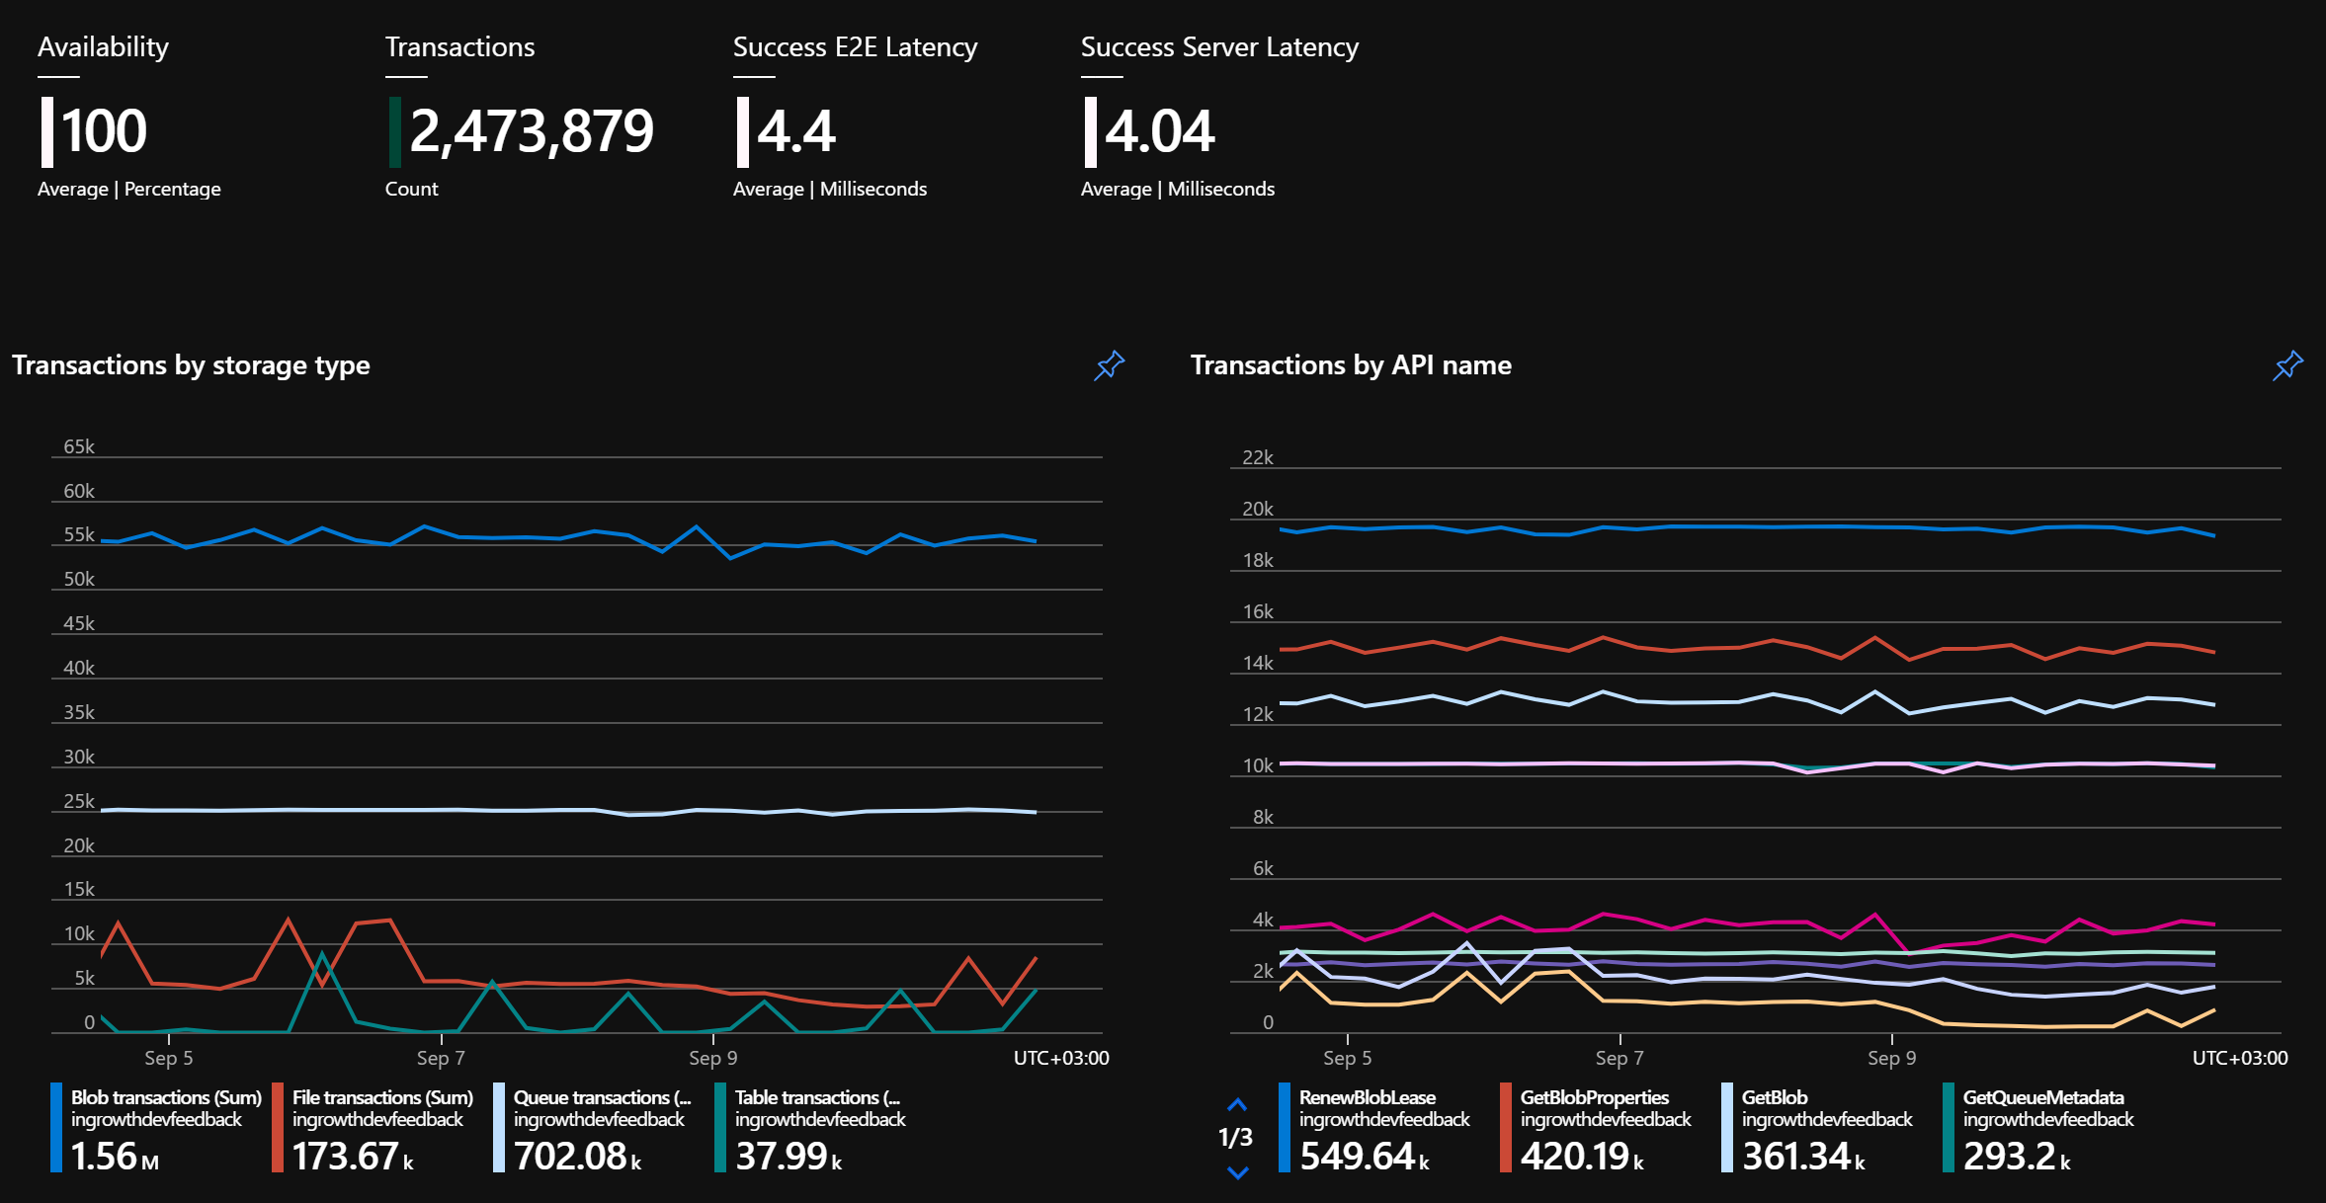Select the 4.04 server latency value
Viewport: 2326px width, 1203px height.
coord(1159,131)
